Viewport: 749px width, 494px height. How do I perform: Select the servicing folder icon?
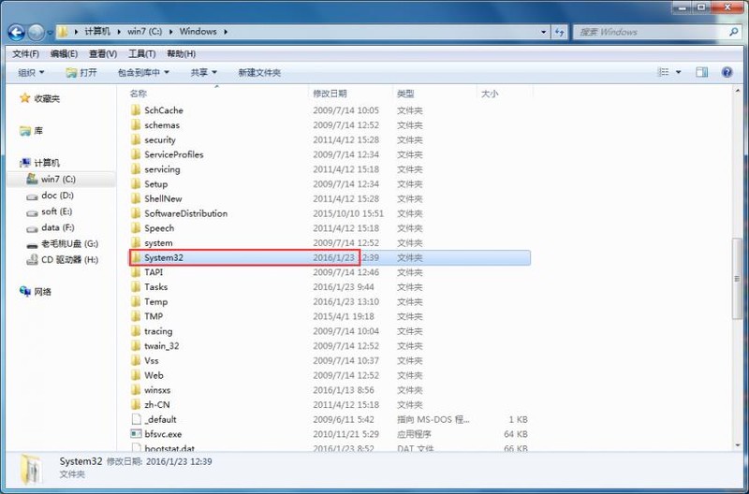pyautogui.click(x=136, y=169)
